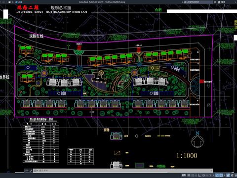The width and height of the screenshot is (237, 178).
Task: Click the polar tracking icon in status bar
Action: pos(203,175)
